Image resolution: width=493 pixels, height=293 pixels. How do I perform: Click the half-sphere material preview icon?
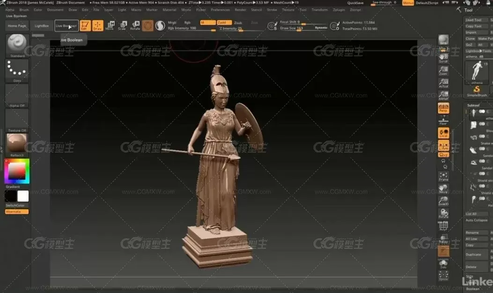click(x=160, y=25)
